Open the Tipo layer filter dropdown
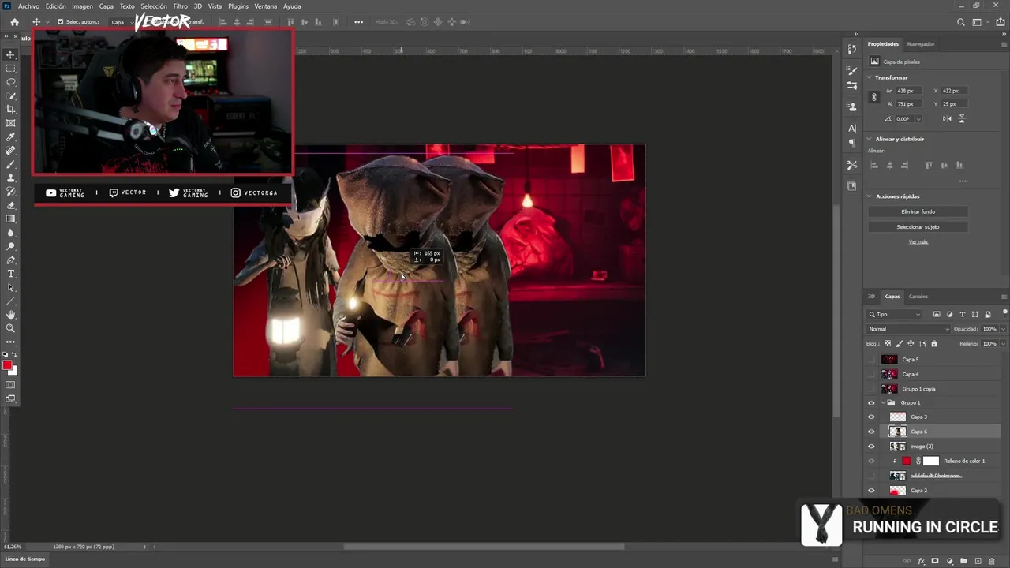1010x568 pixels. [x=895, y=314]
